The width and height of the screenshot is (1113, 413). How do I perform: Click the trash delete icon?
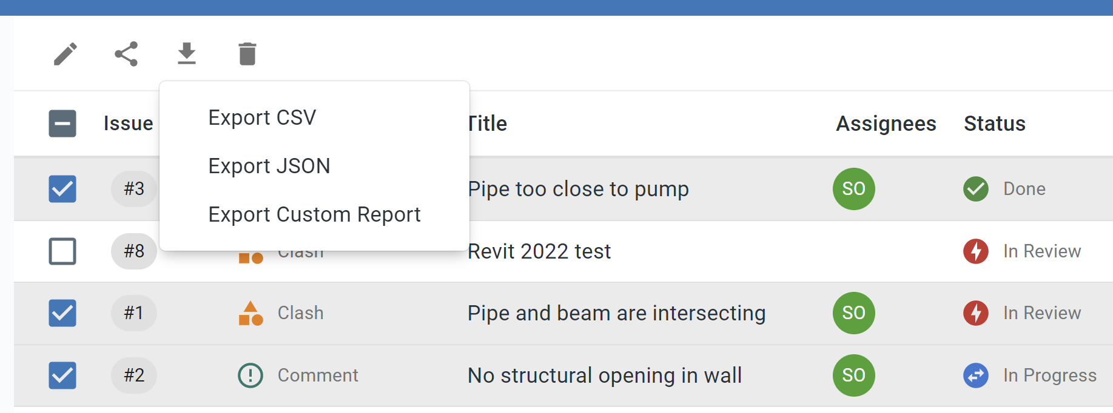point(247,54)
